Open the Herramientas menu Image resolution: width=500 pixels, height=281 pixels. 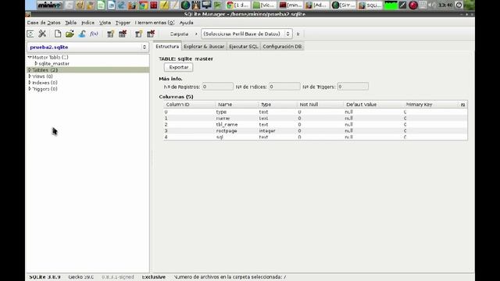155,23
